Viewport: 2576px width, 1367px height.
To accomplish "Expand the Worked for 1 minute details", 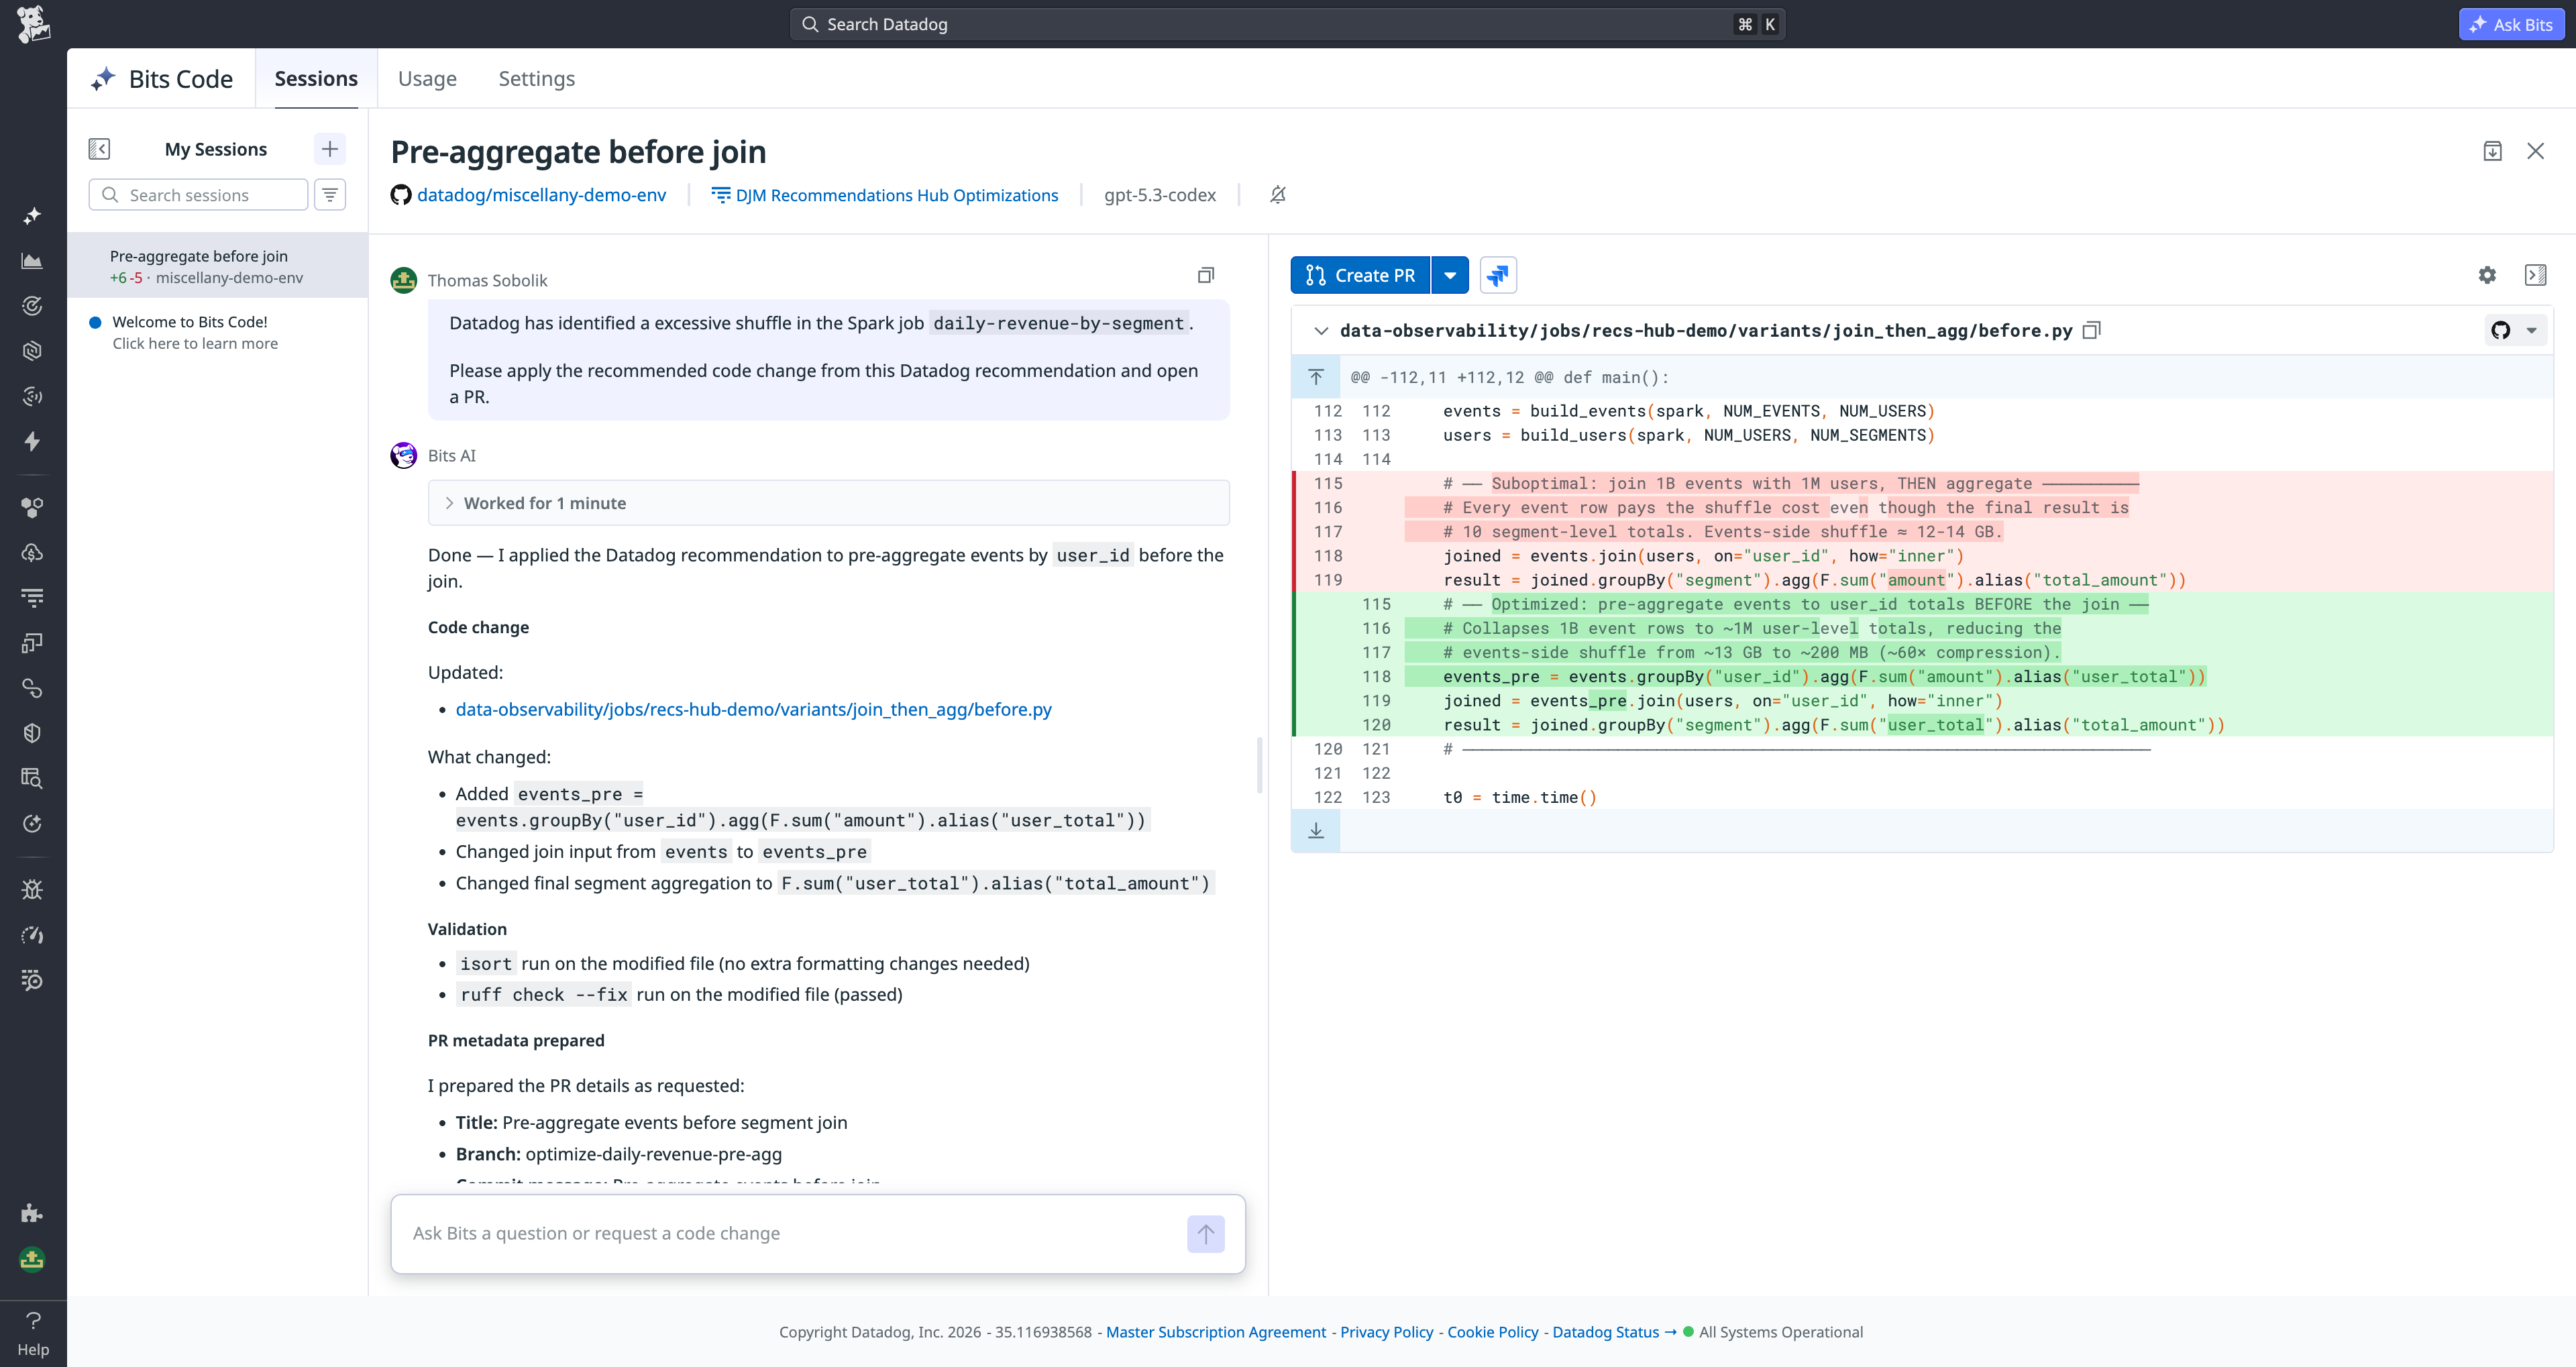I will coord(828,503).
